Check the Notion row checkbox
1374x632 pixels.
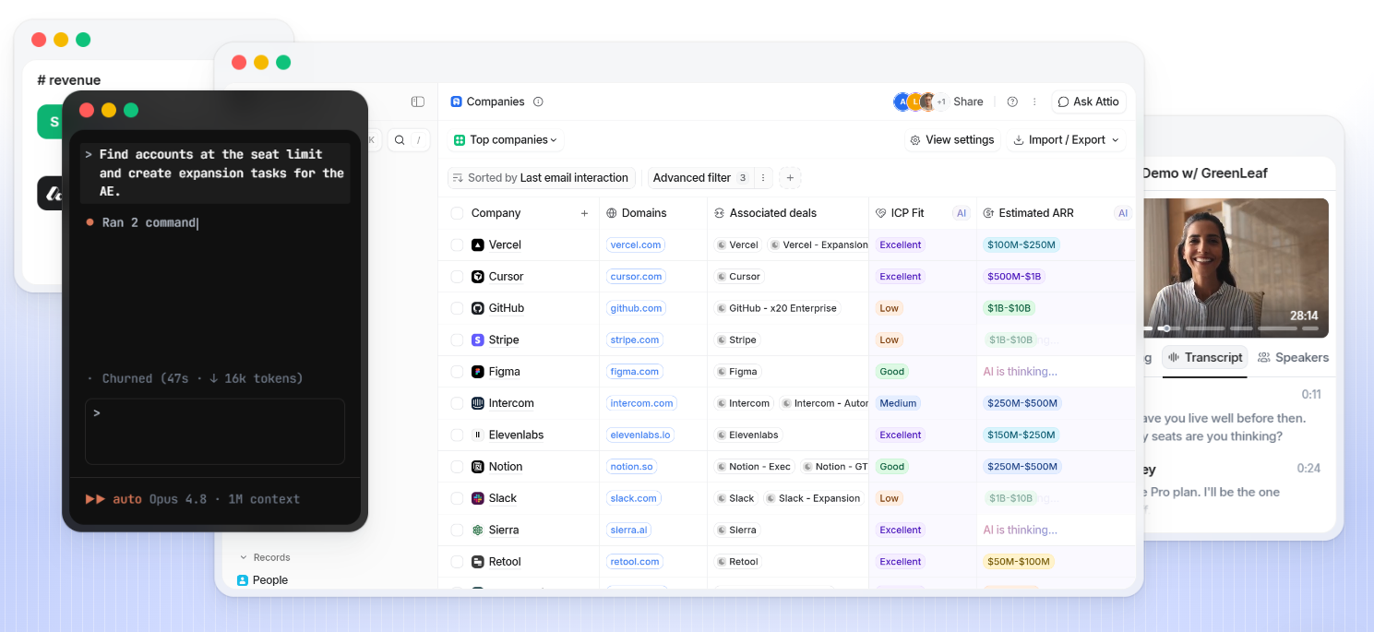coord(457,467)
